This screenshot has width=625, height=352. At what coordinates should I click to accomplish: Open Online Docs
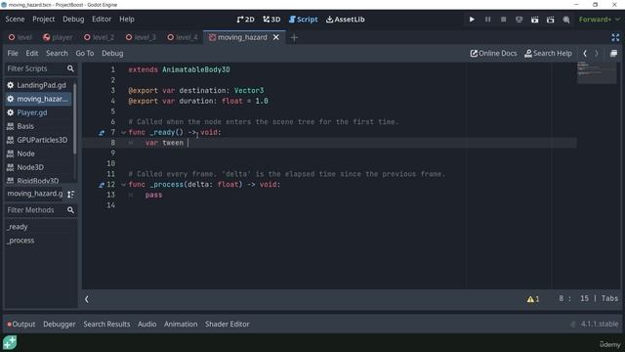point(493,54)
